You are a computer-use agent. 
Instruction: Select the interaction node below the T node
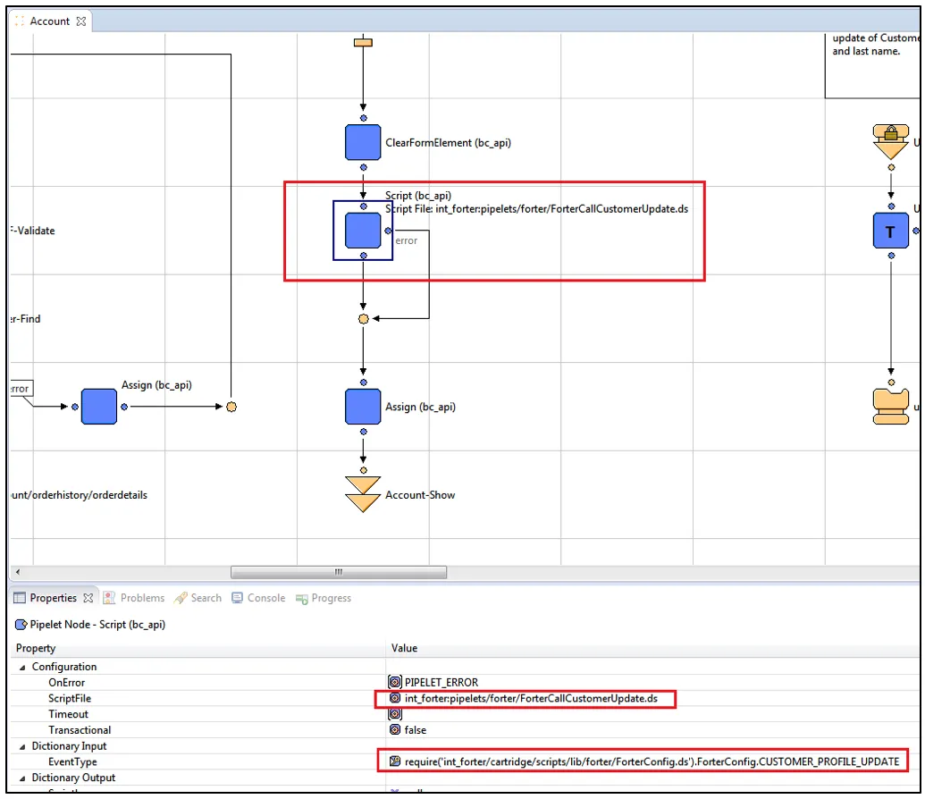pyautogui.click(x=891, y=407)
